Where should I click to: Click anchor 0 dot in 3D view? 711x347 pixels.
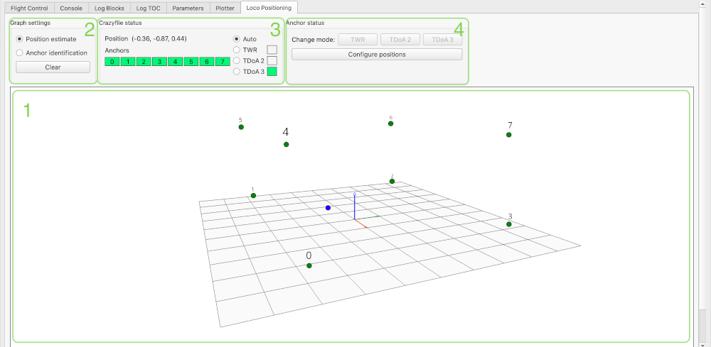309,265
